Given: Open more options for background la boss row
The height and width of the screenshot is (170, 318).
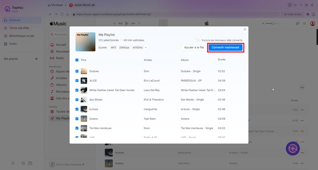Looking at the screenshot, I should point(302,153).
